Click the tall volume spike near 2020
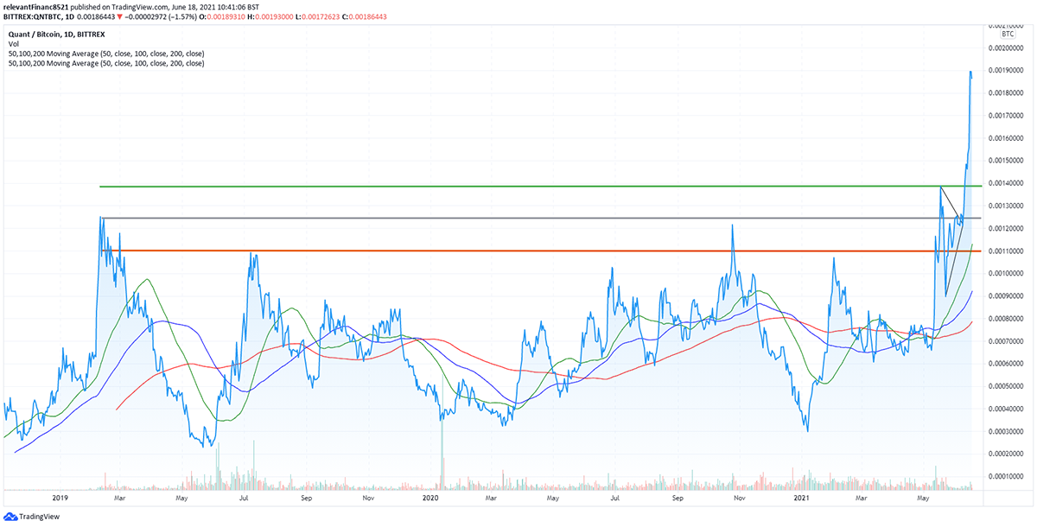This screenshot has height=527, width=1037. 442,449
